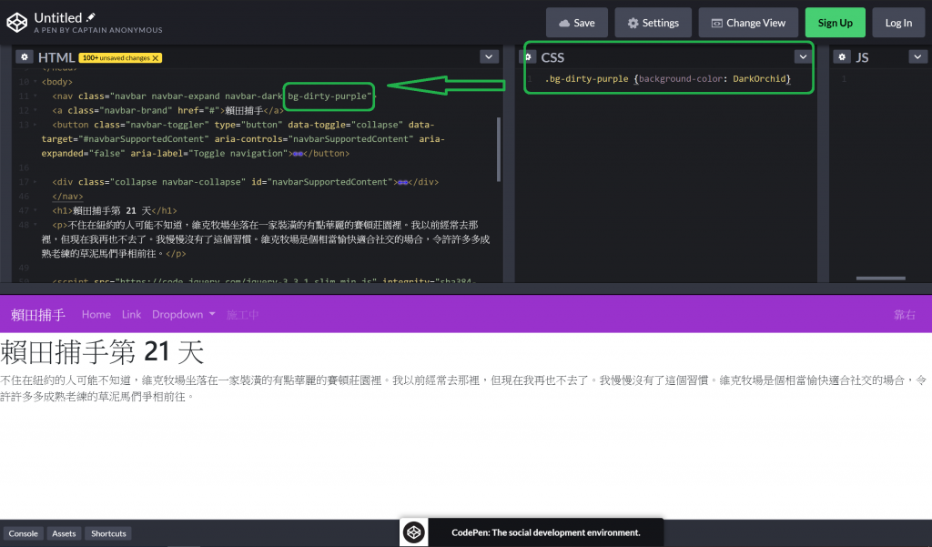932x547 pixels.
Task: Open Dropdown menu in preview navbar
Action: click(183, 315)
